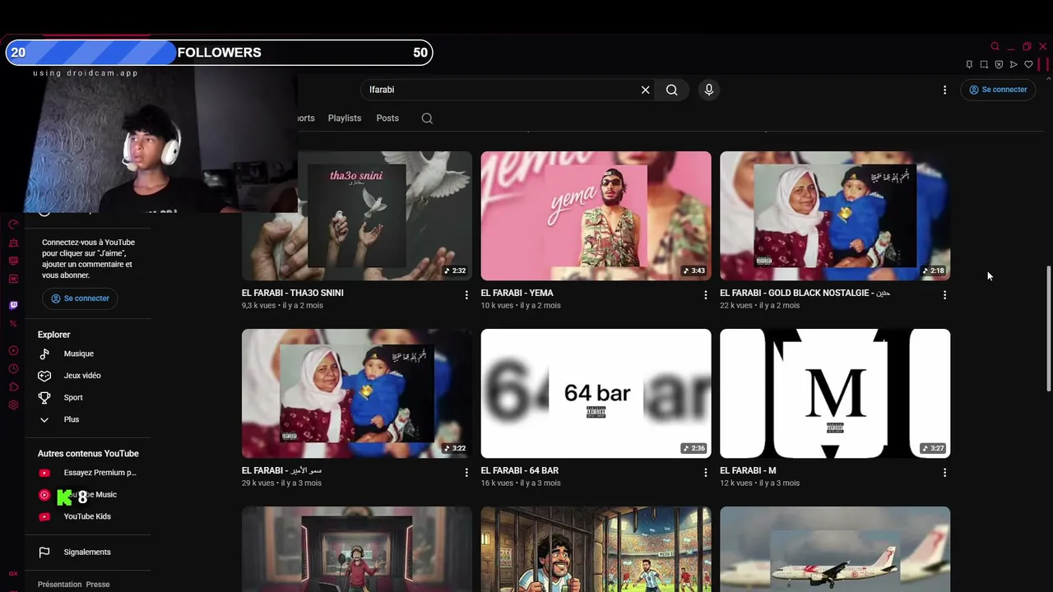The width and height of the screenshot is (1053, 592).
Task: Click Se connecter button in top bar
Action: [998, 90]
